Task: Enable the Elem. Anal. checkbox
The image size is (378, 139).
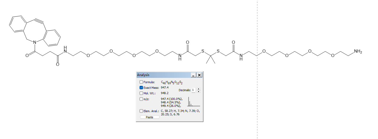Action: coord(141,111)
